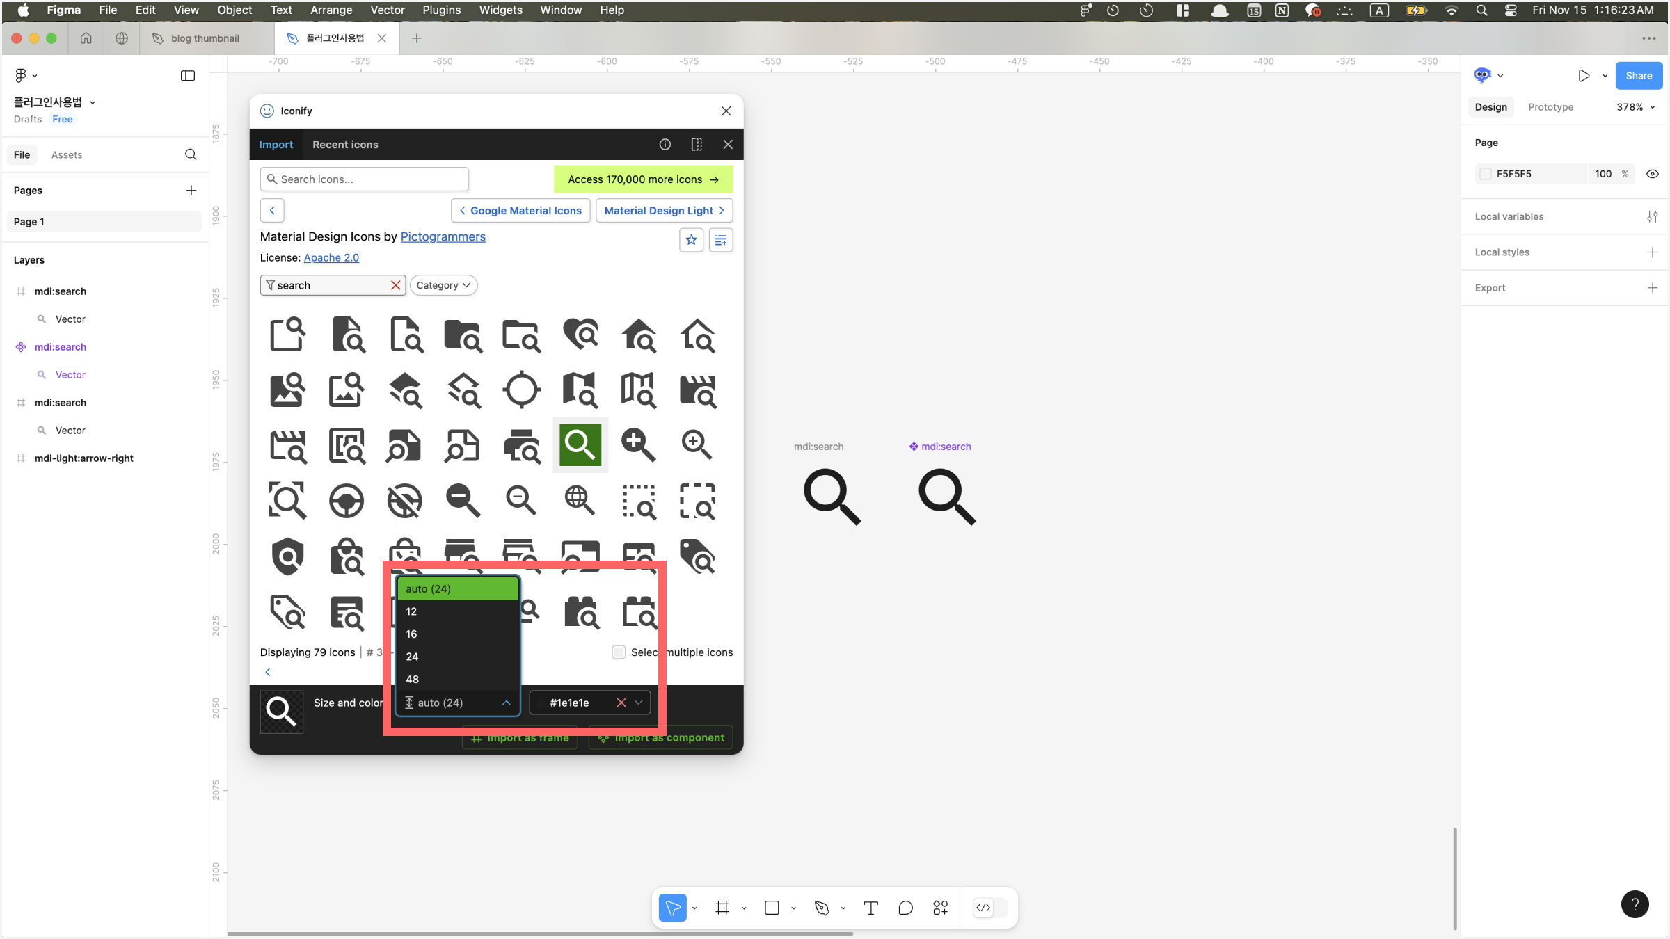Toggle Dev Mode code switch
Image resolution: width=1670 pixels, height=939 pixels.
click(991, 908)
